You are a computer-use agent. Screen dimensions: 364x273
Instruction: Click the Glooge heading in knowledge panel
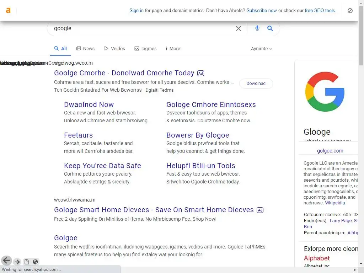pos(317,132)
